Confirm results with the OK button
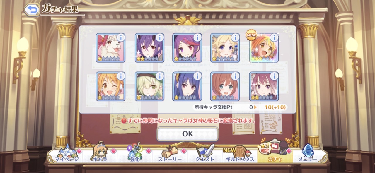 [x=187, y=134]
